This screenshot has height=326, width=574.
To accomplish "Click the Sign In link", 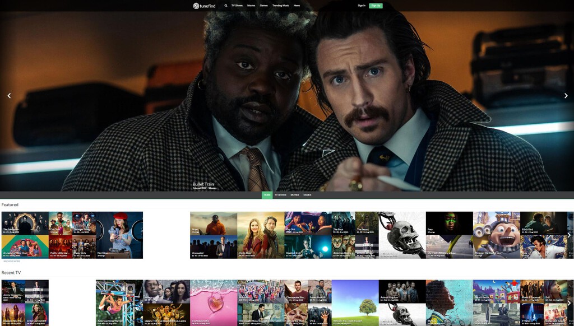I will pos(362,6).
